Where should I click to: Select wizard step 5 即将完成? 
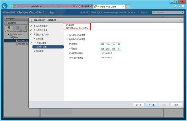[x=39, y=51]
